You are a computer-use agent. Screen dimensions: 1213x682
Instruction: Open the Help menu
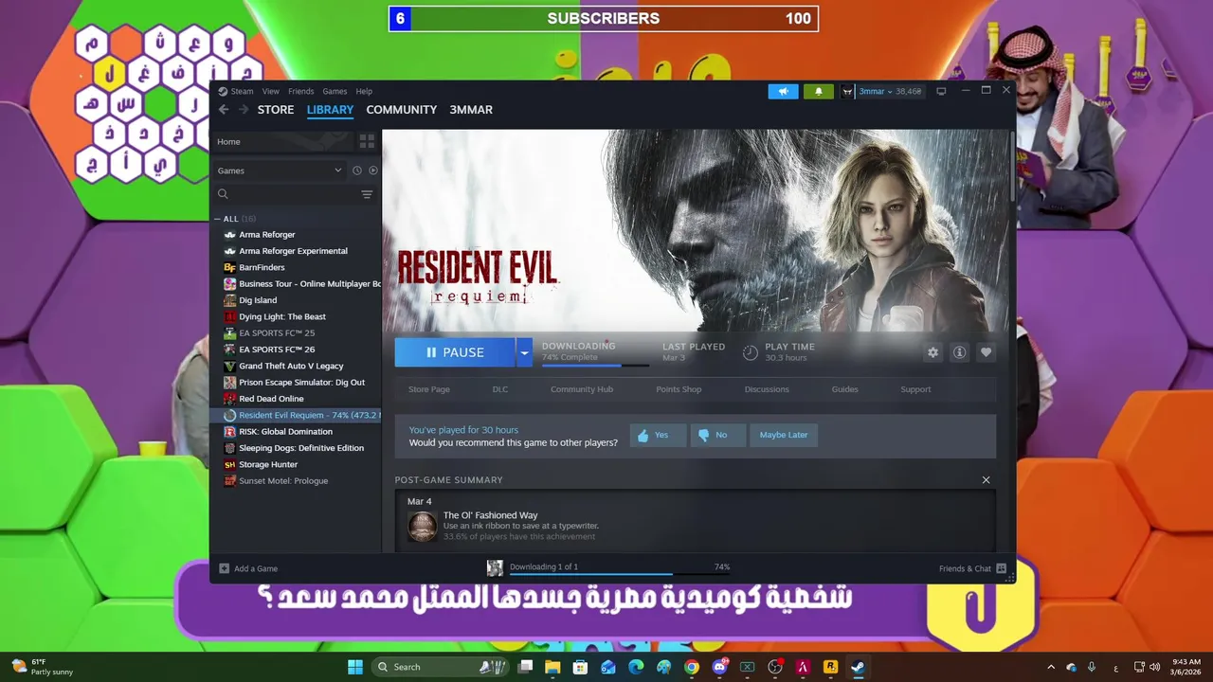pyautogui.click(x=364, y=92)
